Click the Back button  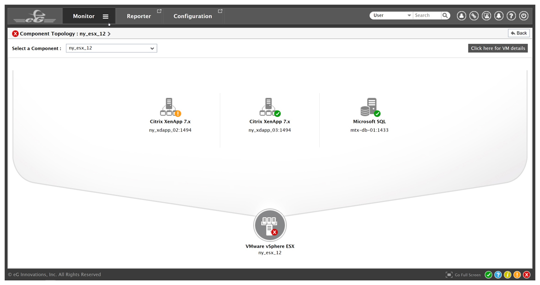pos(519,33)
